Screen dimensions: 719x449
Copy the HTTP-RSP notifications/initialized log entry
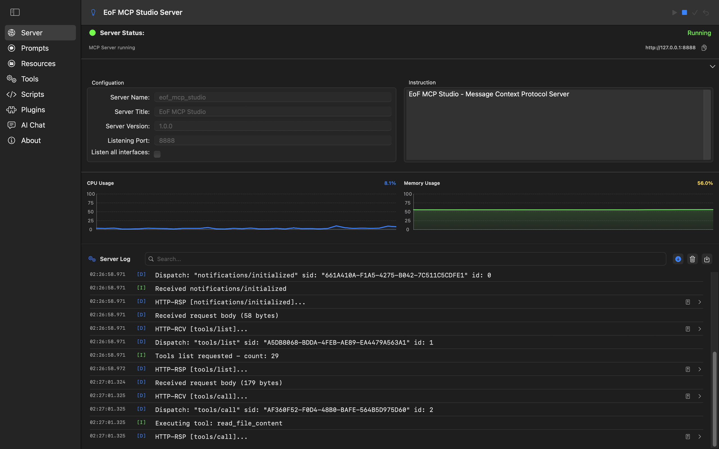click(688, 302)
